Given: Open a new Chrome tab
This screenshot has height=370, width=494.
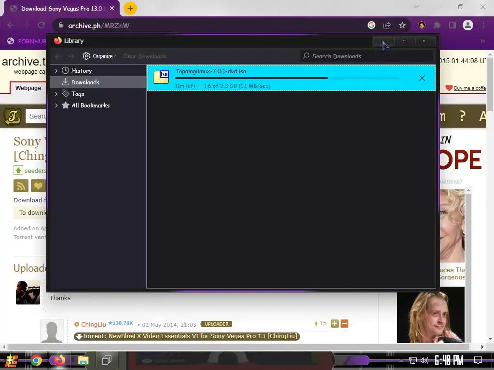Looking at the screenshot, I should (x=130, y=8).
